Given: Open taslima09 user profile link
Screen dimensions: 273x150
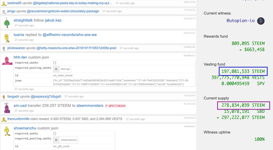Looking at the screenshot, I should [14, 3].
